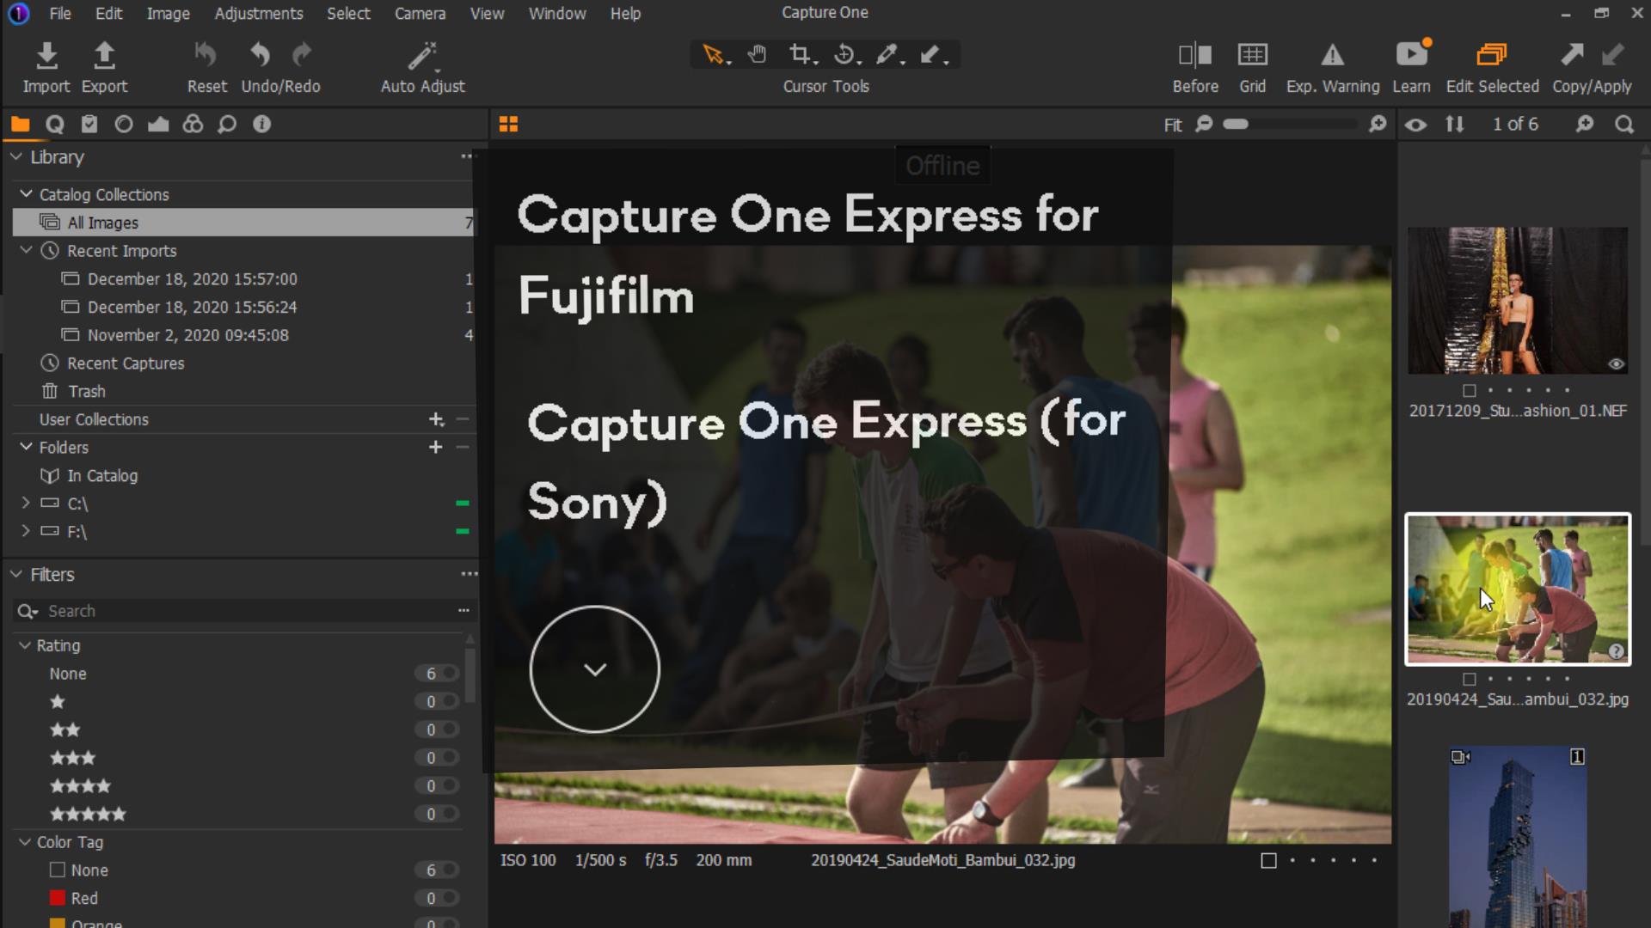This screenshot has height=928, width=1651.
Task: Open the Metadata info tool tab
Action: click(x=261, y=124)
